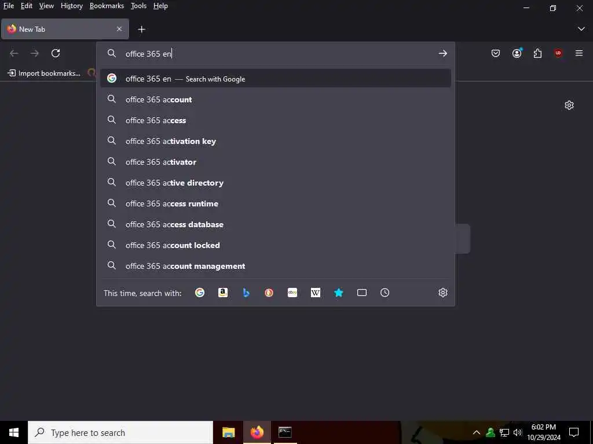The height and width of the screenshot is (444, 593).
Task: Open search settings gear in dropdown
Action: (x=443, y=293)
